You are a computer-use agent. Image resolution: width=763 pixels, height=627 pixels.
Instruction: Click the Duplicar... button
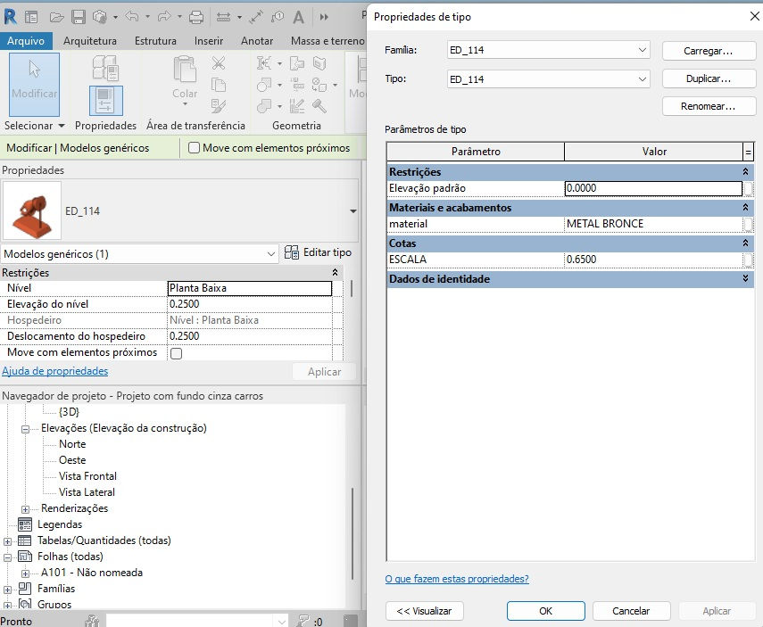(709, 78)
